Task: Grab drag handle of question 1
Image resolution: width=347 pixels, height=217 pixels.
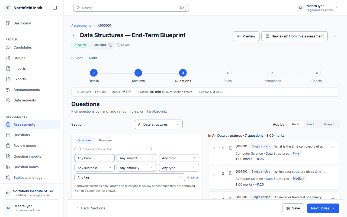Action: click(214, 149)
